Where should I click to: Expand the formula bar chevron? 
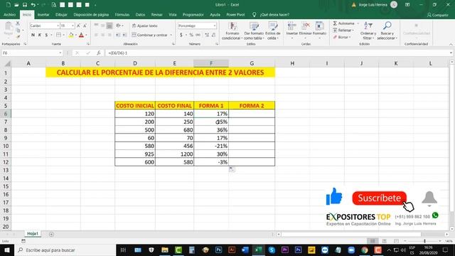tap(451, 53)
